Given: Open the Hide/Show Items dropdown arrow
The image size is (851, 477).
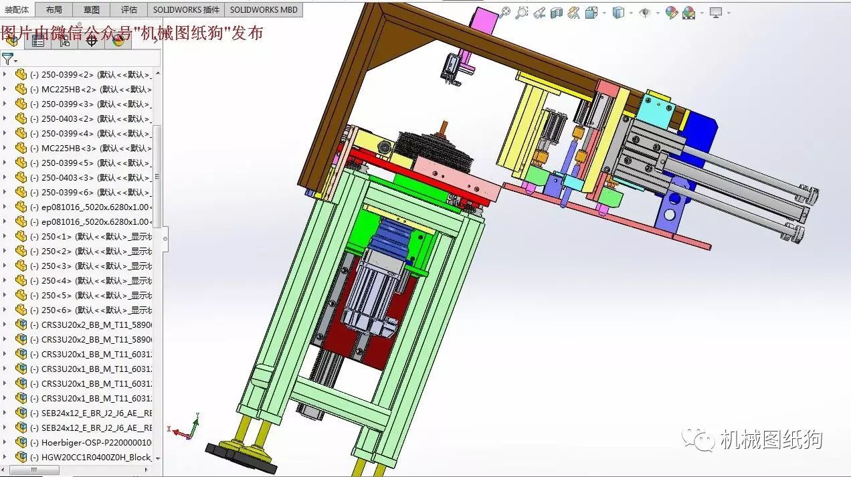Looking at the screenshot, I should click(658, 13).
